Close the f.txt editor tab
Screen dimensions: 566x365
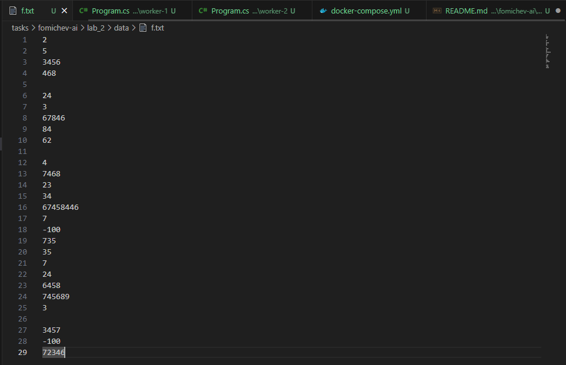click(65, 11)
